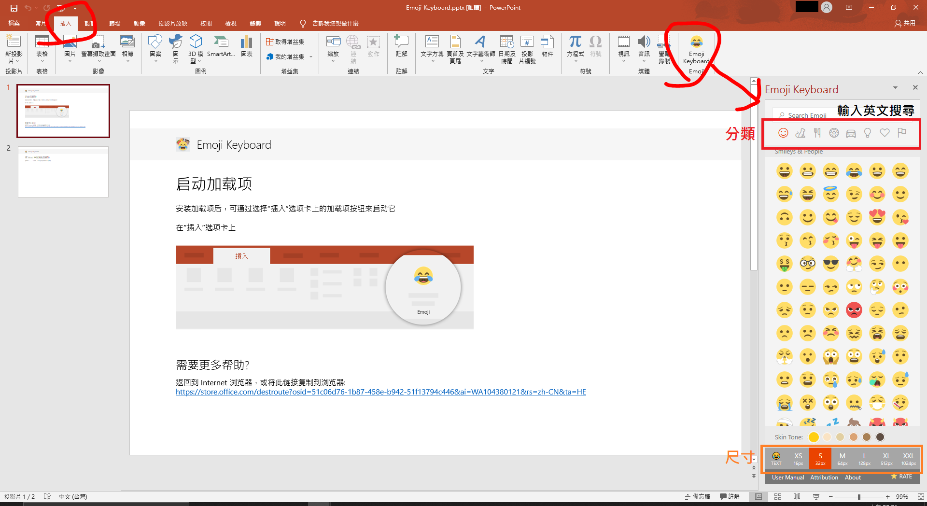Insert a 註解 comment
Screen dimensions: 927x506
coord(402,47)
